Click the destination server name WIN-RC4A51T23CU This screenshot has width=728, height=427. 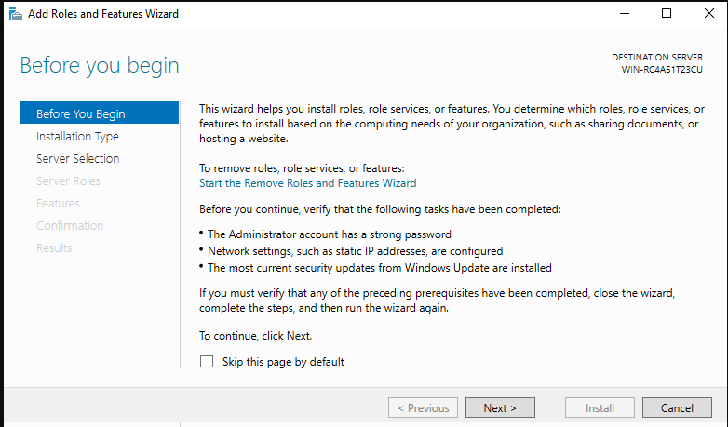(x=662, y=70)
